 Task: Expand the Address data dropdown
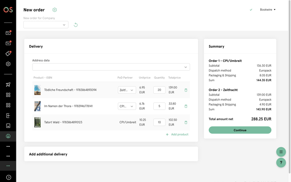coord(111,67)
